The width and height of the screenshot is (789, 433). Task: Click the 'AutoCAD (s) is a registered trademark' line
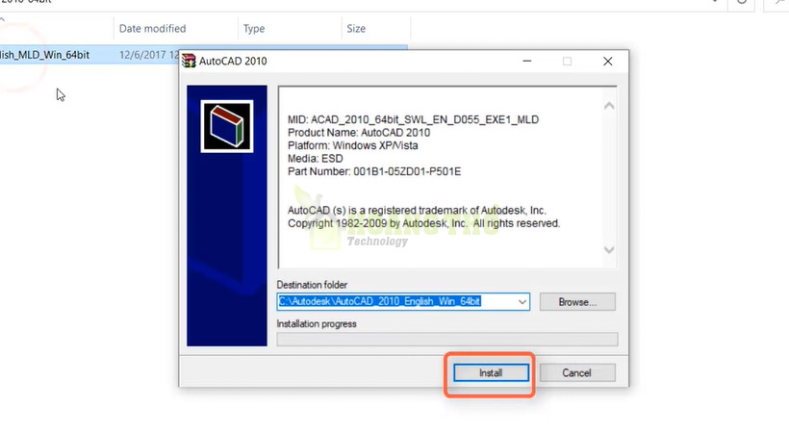click(417, 210)
